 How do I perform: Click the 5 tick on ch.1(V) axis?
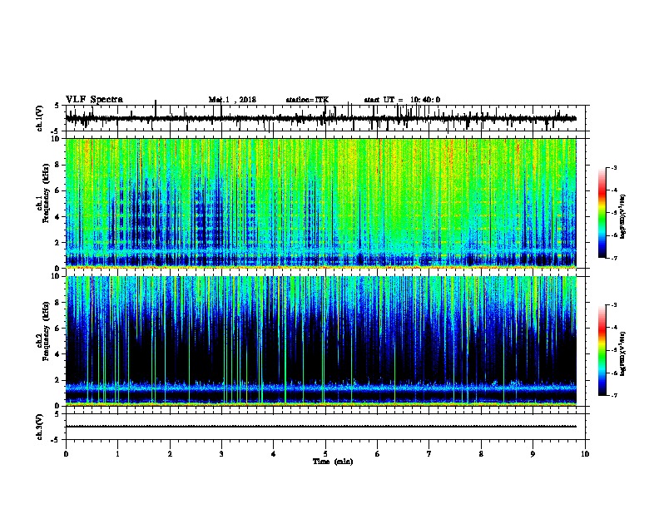[x=57, y=106]
